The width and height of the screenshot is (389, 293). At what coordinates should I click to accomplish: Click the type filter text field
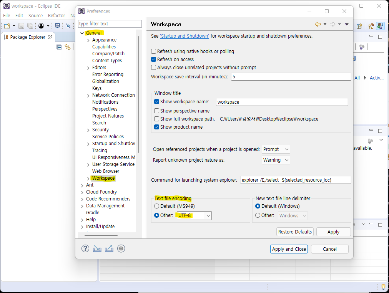[110, 23]
